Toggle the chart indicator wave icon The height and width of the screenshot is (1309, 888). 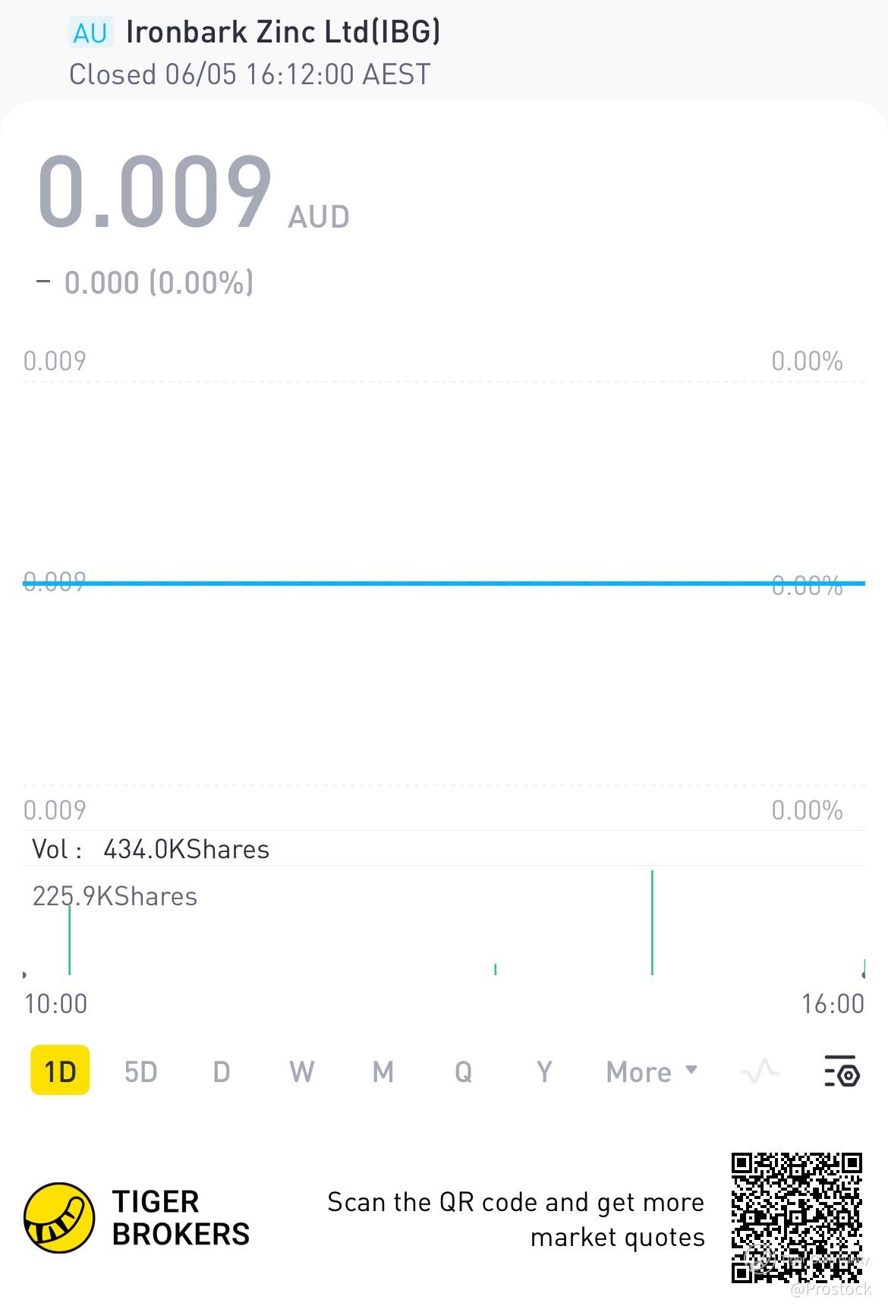760,1071
